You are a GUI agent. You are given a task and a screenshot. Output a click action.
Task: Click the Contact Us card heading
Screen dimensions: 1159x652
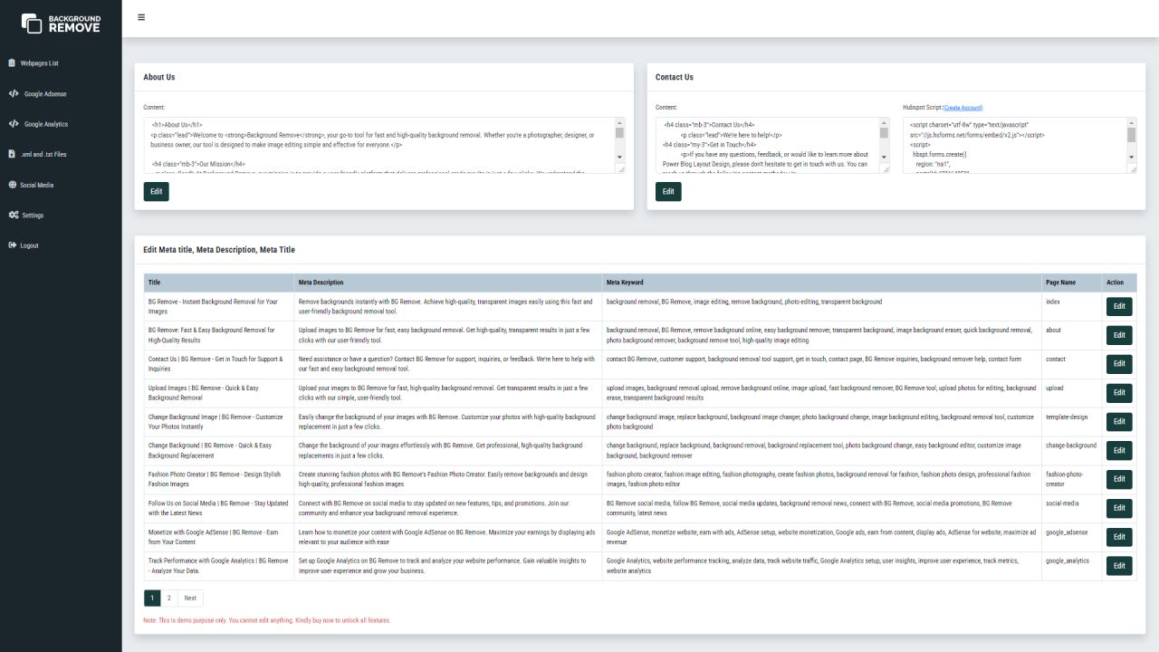coord(675,78)
